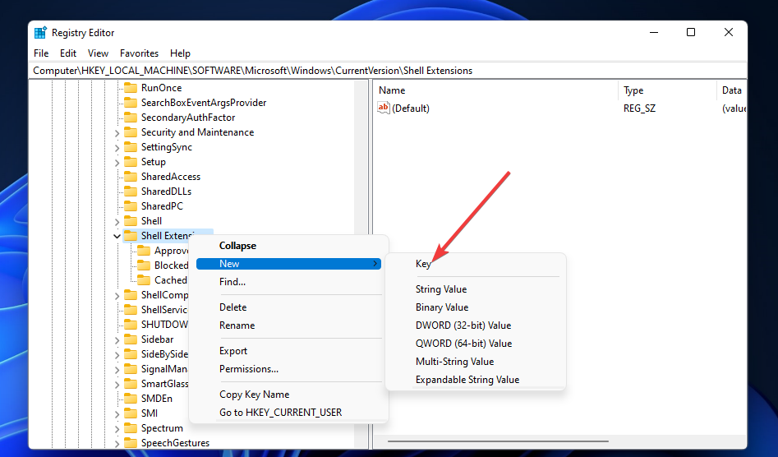Expand the ShellCompatibility key
Screen dimensions: 778x457
pos(117,295)
